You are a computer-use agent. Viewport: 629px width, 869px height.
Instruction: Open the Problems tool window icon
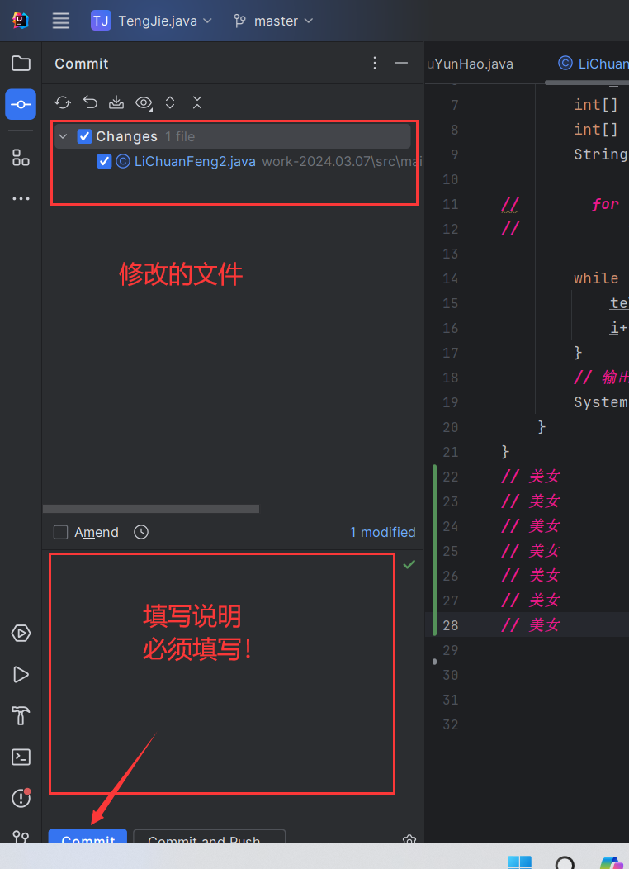coord(21,797)
